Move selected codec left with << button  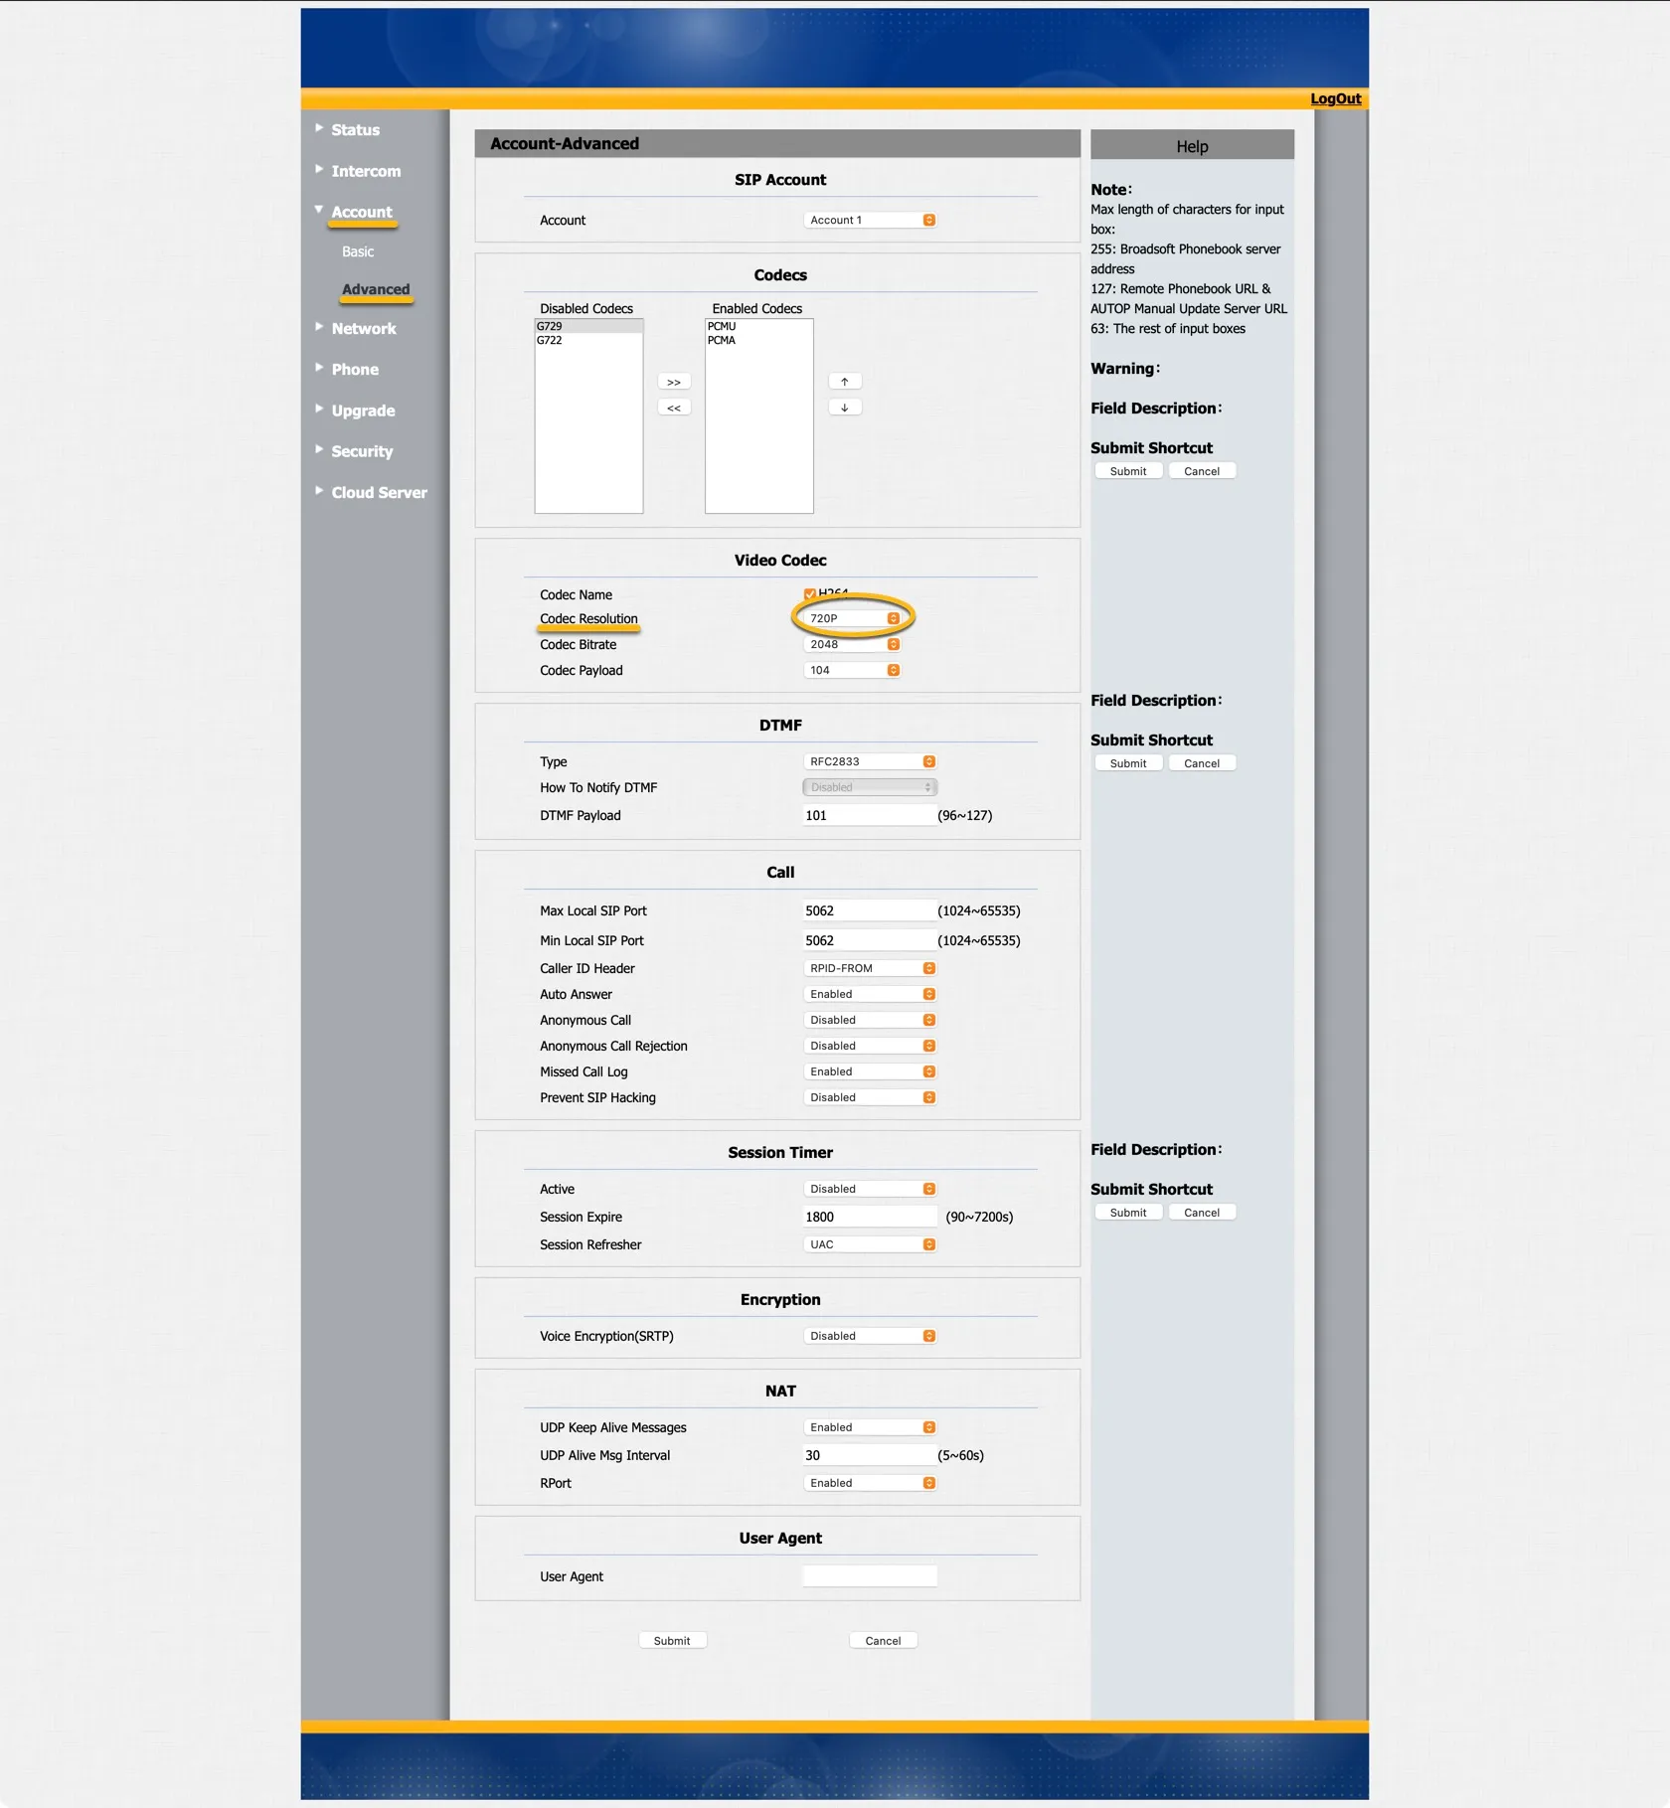(x=674, y=408)
